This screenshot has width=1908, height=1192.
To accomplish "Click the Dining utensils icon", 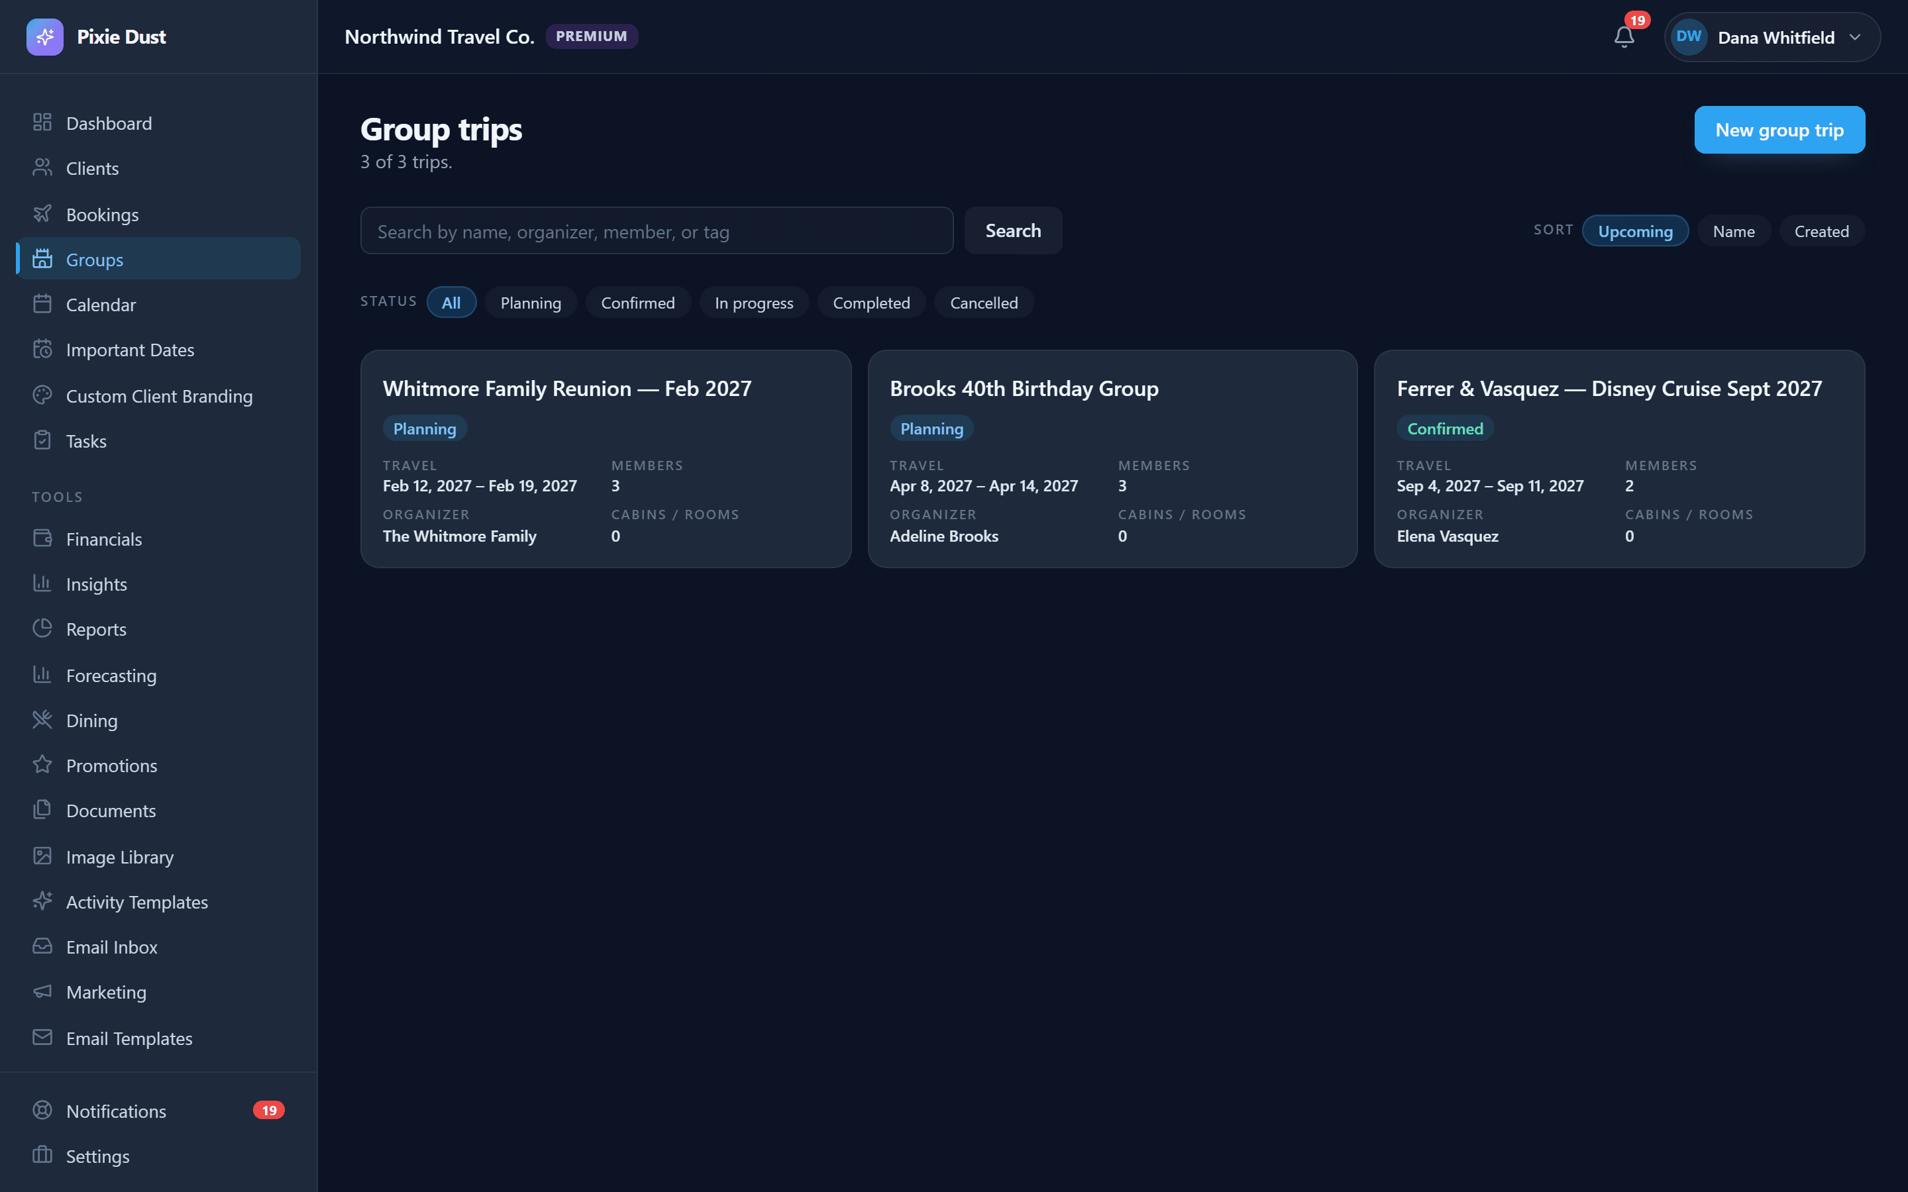I will point(42,720).
